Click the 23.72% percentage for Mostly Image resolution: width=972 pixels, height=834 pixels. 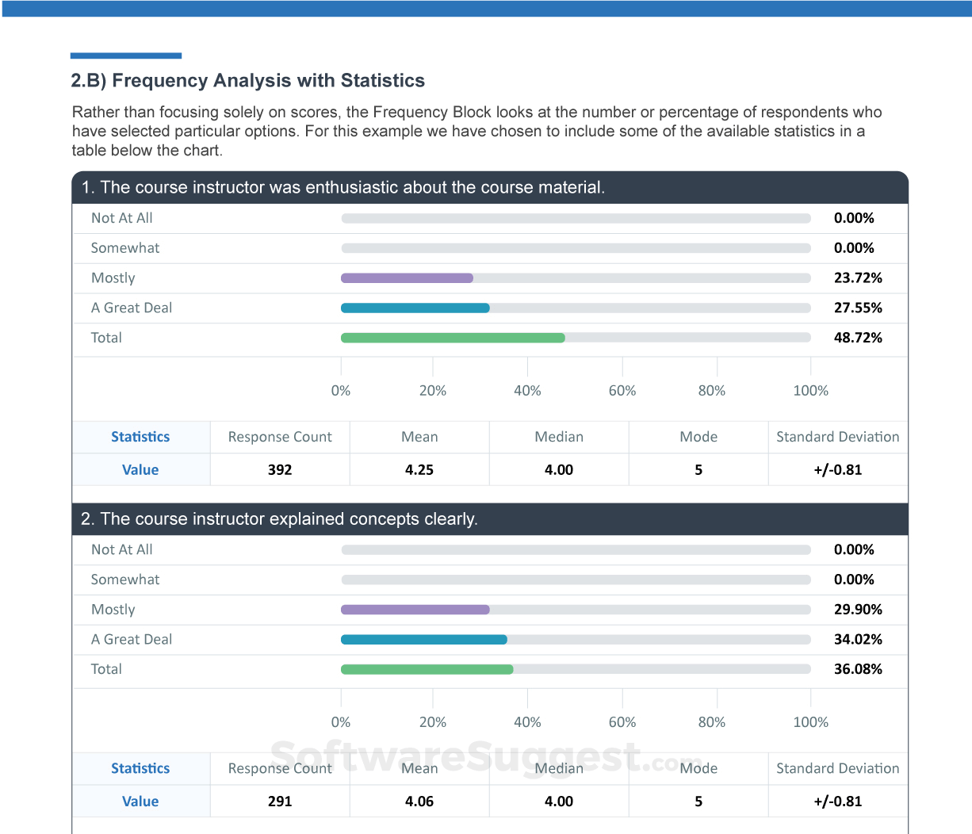[x=858, y=278]
